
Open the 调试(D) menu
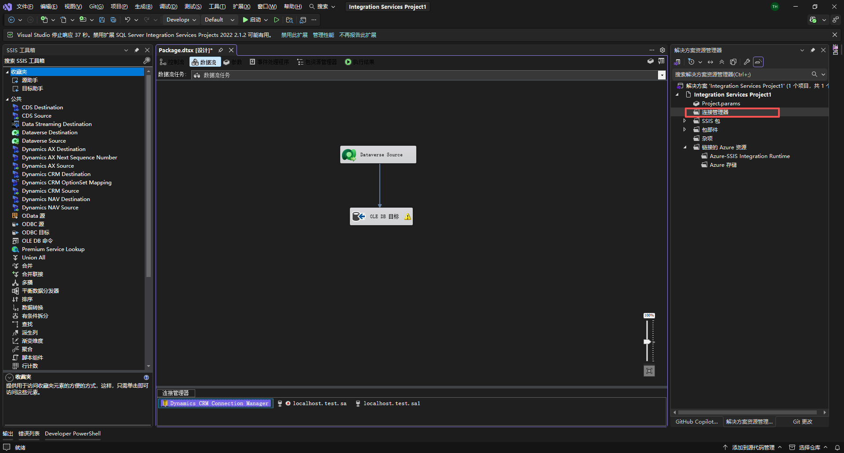pos(168,7)
